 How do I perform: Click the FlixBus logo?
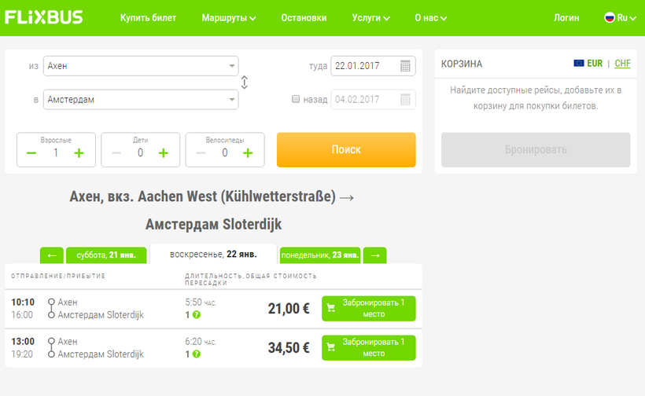click(44, 17)
